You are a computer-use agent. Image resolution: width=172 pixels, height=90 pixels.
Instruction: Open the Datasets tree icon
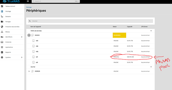2,16
